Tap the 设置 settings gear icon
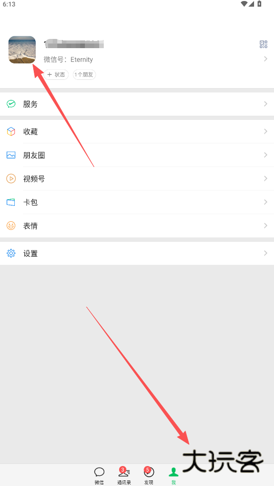Screen dimensions: 274x486 (11, 253)
